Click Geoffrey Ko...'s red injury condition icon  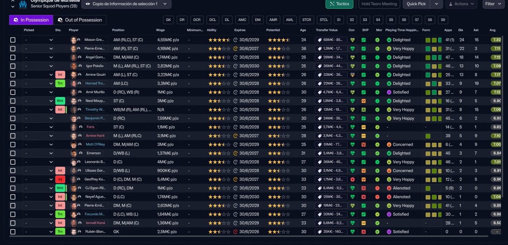pyautogui.click(x=352, y=180)
